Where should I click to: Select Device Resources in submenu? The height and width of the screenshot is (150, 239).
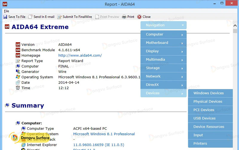coord(210,127)
